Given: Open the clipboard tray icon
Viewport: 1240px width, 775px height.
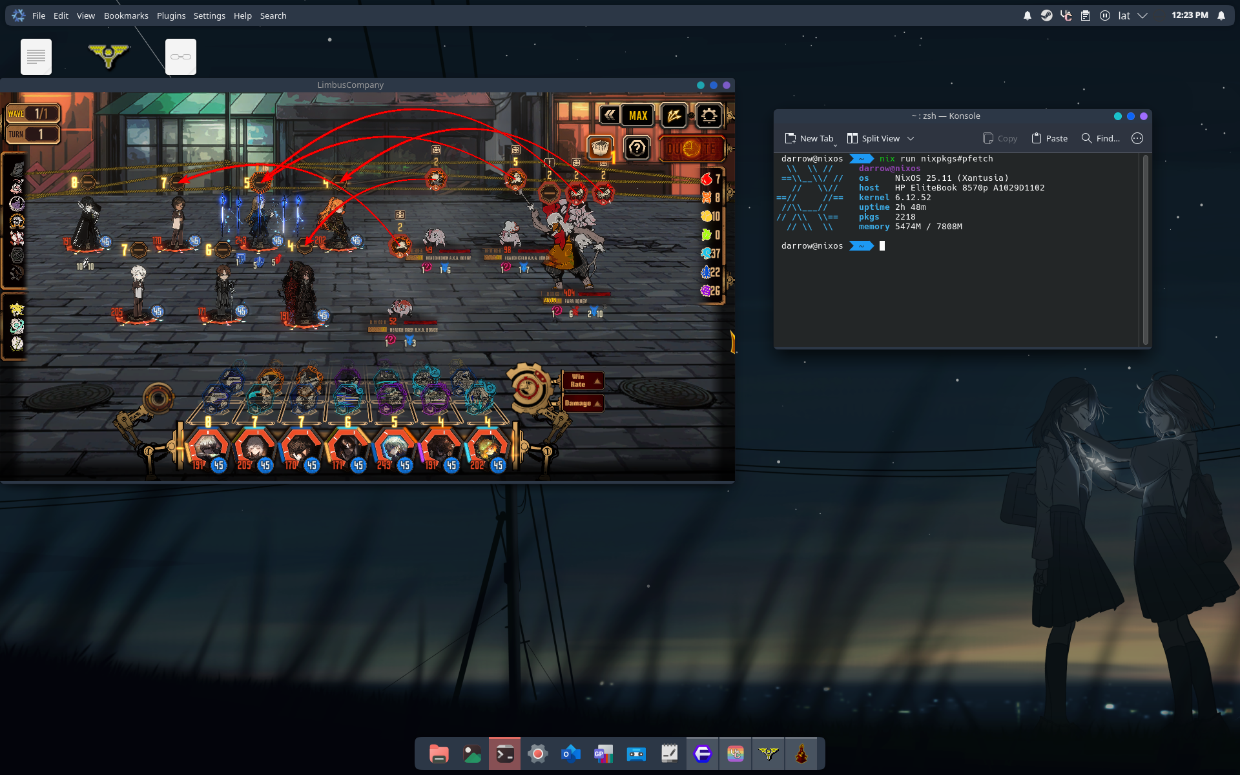Looking at the screenshot, I should coord(1086,15).
